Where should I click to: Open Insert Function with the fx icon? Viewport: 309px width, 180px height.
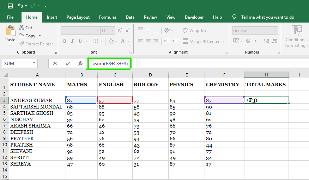coord(80,63)
